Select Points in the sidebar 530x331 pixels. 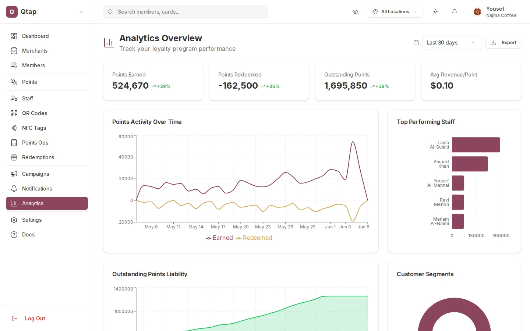tap(47, 82)
